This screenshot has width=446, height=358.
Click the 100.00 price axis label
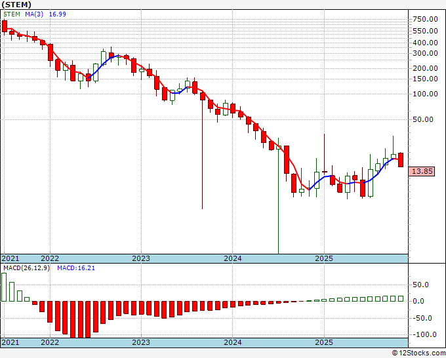click(425, 94)
